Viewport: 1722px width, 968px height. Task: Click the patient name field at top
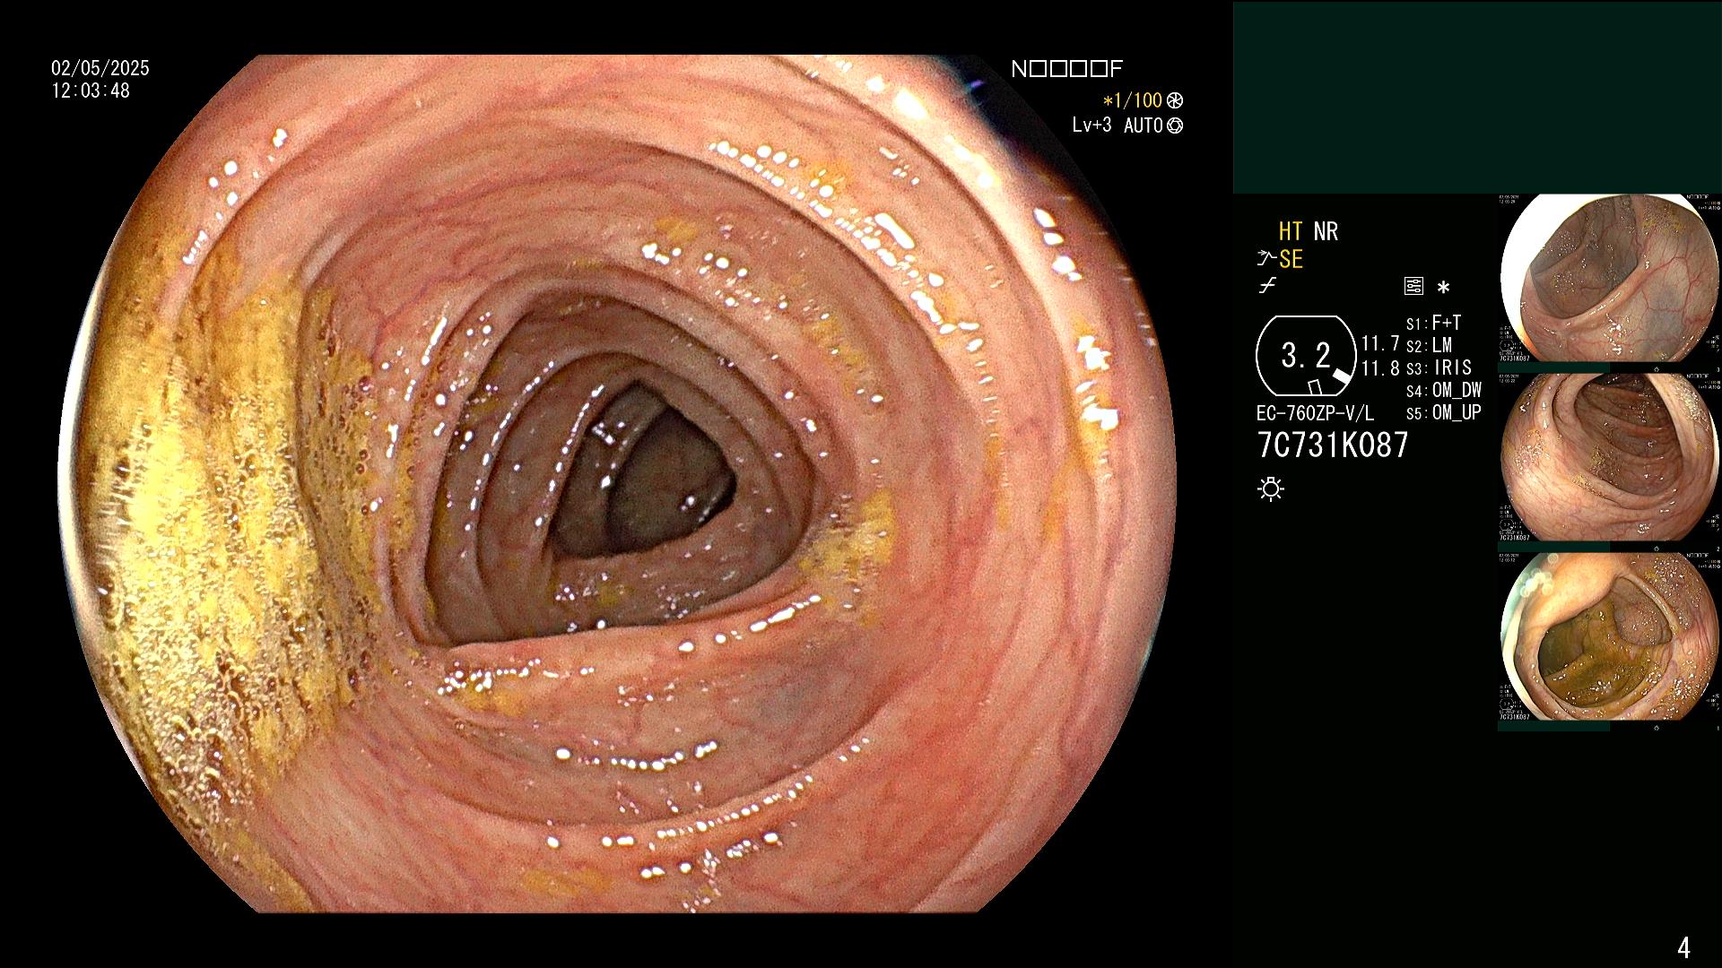coord(1066,69)
